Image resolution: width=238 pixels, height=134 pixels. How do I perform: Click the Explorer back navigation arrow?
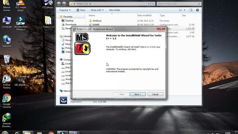pyautogui.click(x=59, y=3)
